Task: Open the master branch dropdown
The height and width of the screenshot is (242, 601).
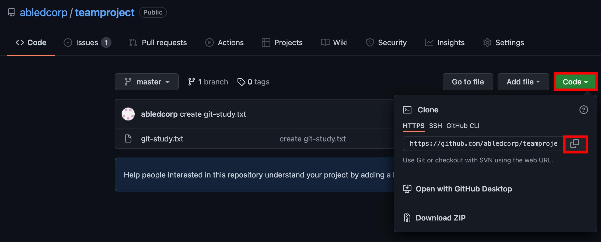Action: (146, 82)
